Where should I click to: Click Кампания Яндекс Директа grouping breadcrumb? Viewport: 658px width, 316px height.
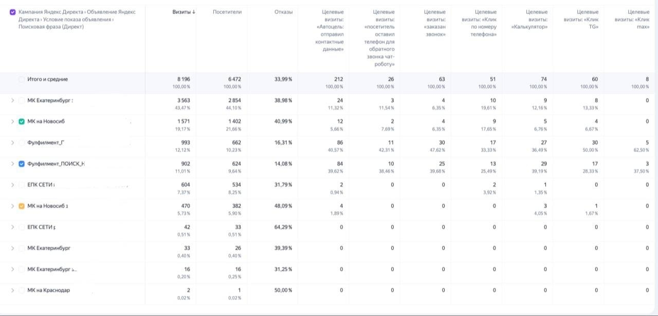51,12
